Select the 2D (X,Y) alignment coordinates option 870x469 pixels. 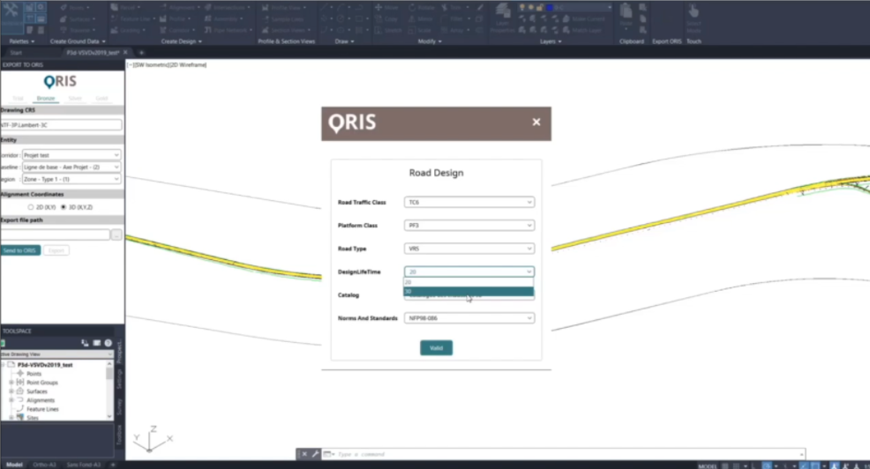[x=32, y=206]
